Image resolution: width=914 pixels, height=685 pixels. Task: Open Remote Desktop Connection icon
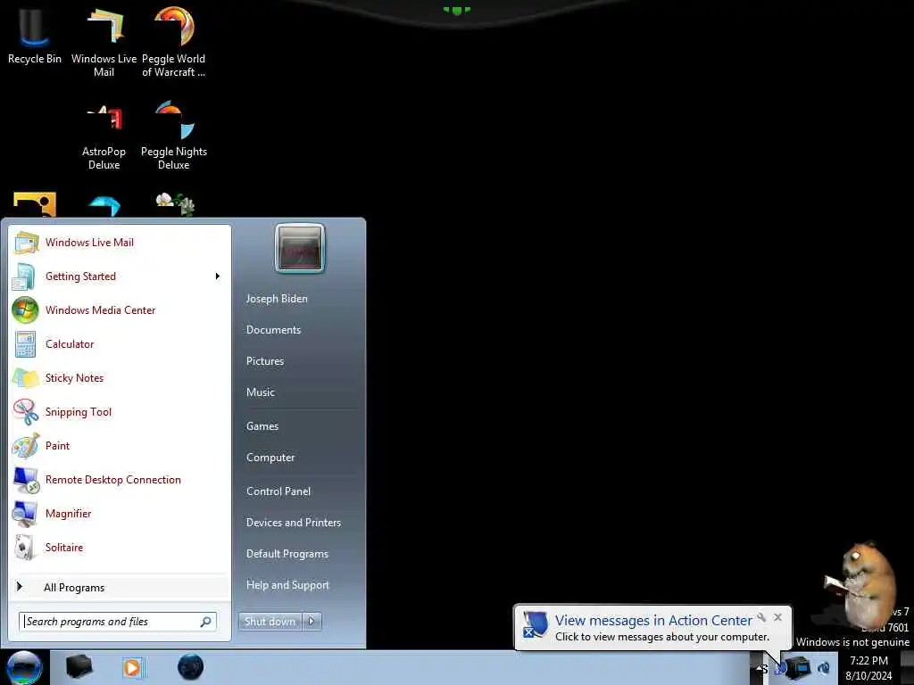[26, 480]
